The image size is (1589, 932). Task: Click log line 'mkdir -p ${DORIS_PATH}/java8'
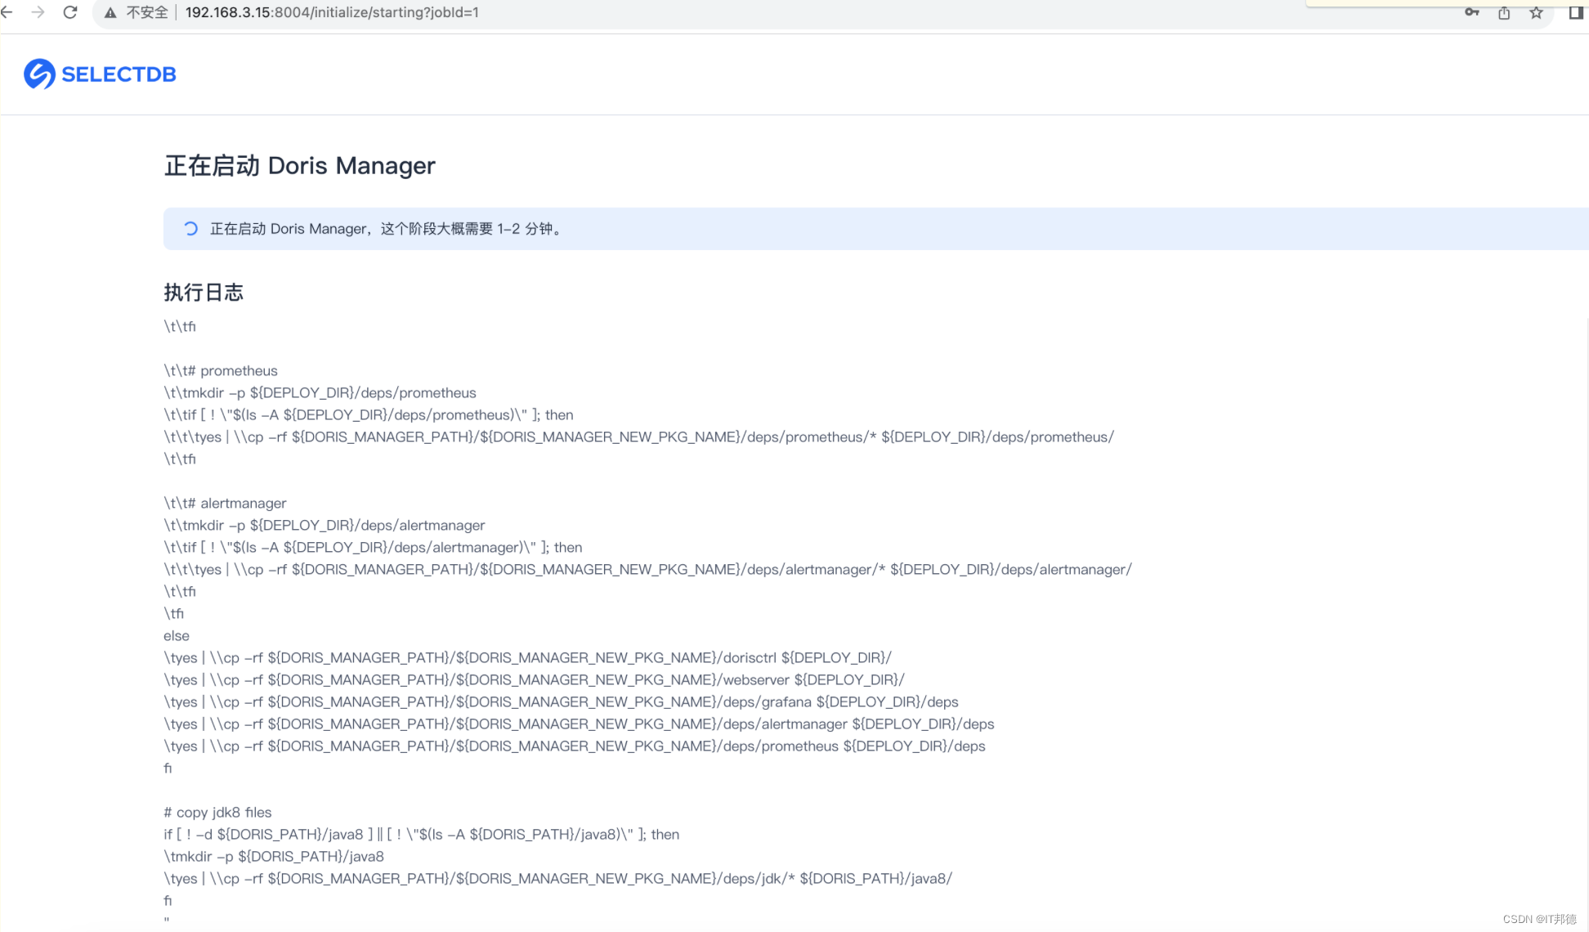(x=274, y=857)
